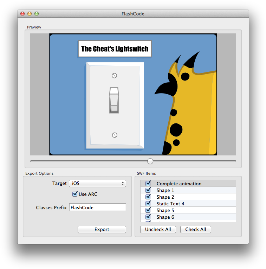This screenshot has width=266, height=269.
Task: Select the Shape 5 row label
Action: (165, 210)
